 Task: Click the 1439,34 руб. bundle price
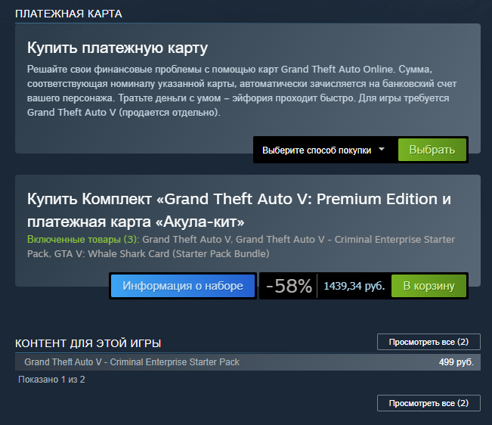tap(354, 286)
